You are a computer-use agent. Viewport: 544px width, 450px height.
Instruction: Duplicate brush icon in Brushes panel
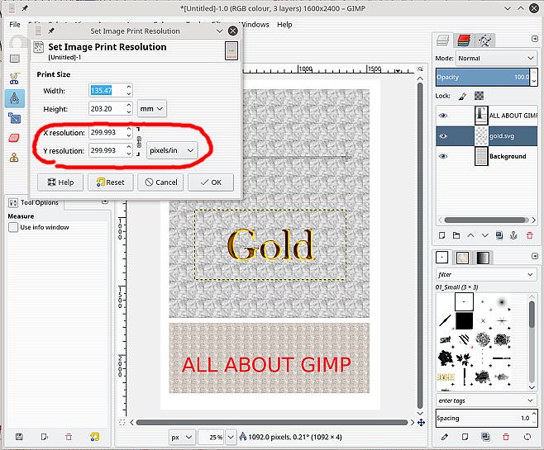coord(485,437)
